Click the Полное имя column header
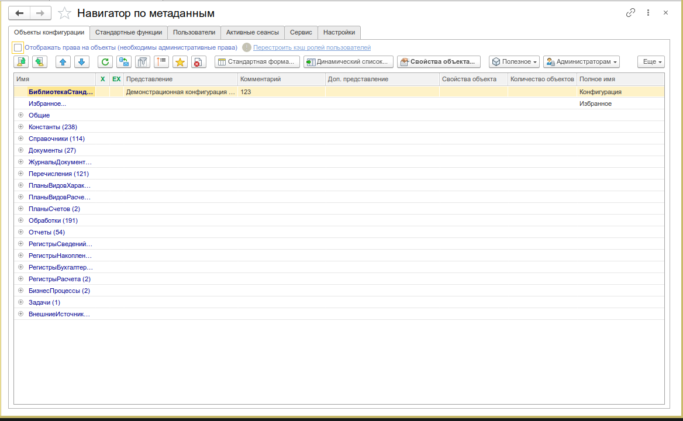Image resolution: width=683 pixels, height=421 pixels. pos(620,80)
